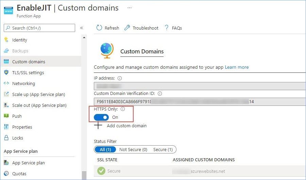306x180 pixels.
Task: Click the App Service plan icon
Action: (x=6, y=163)
